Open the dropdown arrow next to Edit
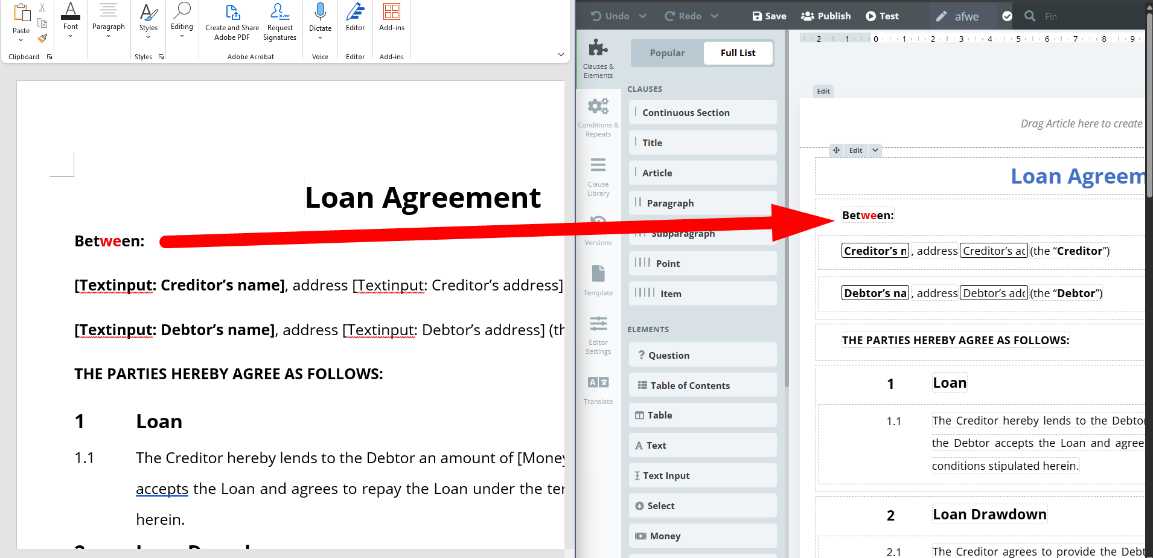The image size is (1153, 558). 875,150
